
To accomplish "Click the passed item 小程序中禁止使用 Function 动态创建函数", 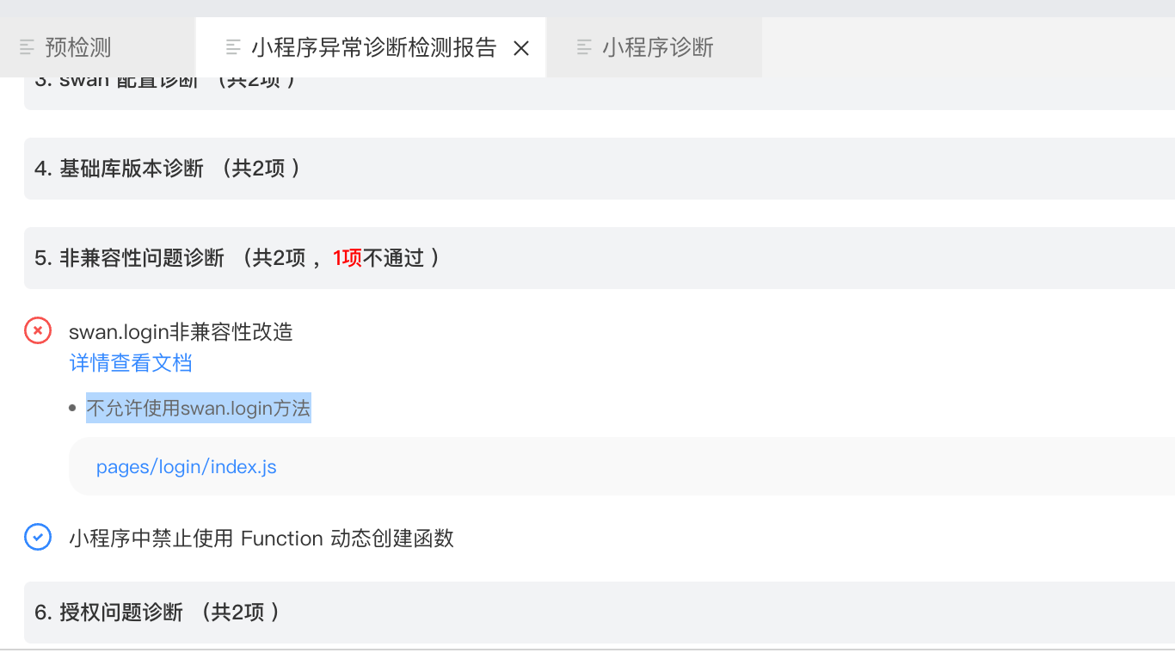I will [x=261, y=537].
